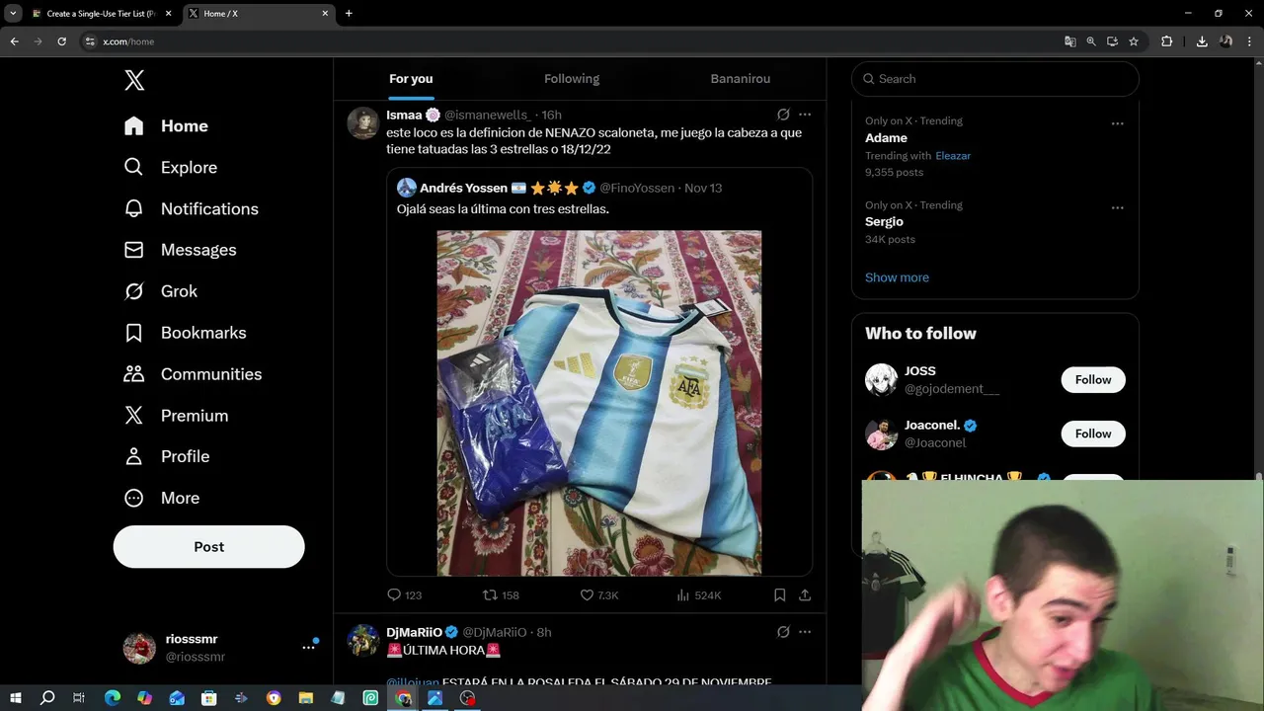Image resolution: width=1264 pixels, height=711 pixels.
Task: Switch to the For you tab
Action: click(411, 79)
